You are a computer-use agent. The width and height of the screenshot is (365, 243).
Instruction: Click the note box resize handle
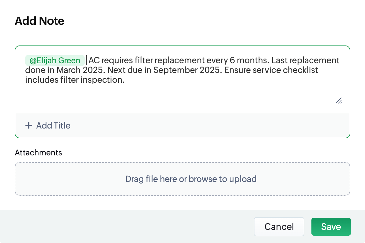click(x=339, y=101)
